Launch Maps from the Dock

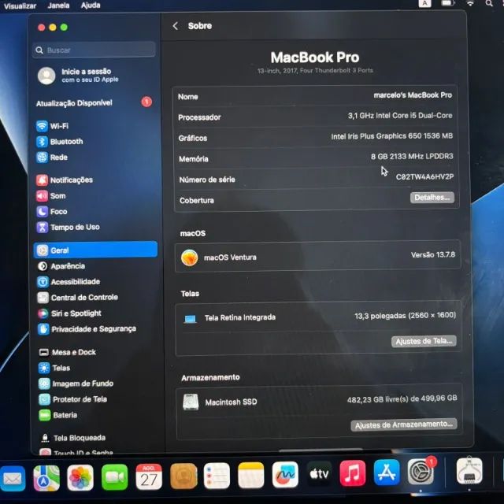point(46,478)
